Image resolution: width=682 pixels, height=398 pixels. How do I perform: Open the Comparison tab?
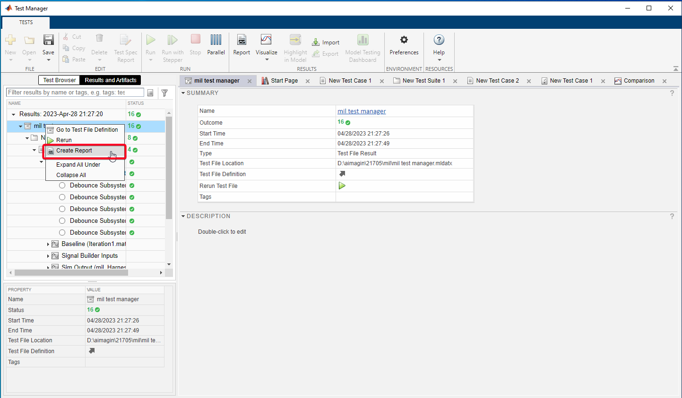pyautogui.click(x=639, y=81)
